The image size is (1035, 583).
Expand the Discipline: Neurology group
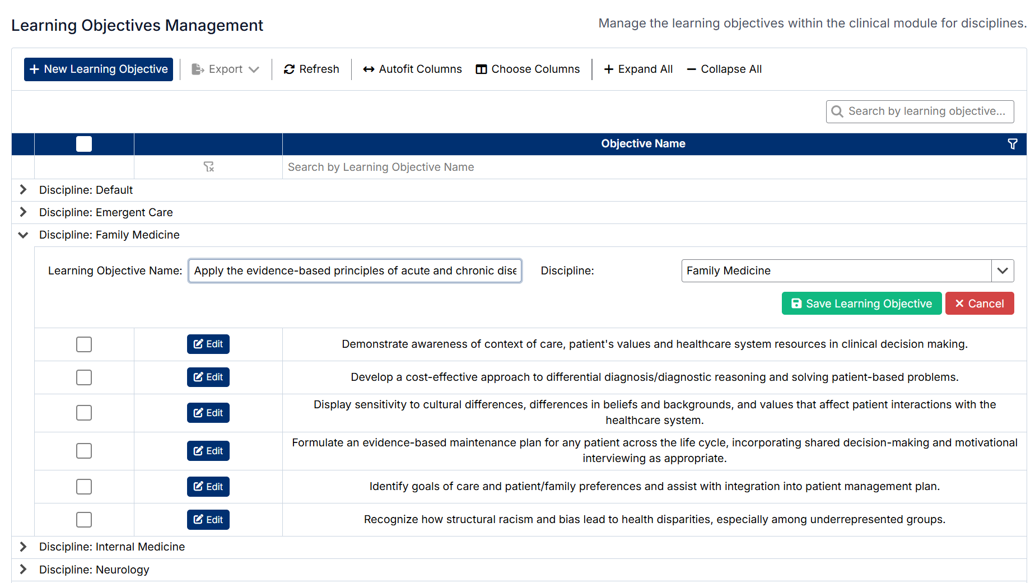pos(23,570)
